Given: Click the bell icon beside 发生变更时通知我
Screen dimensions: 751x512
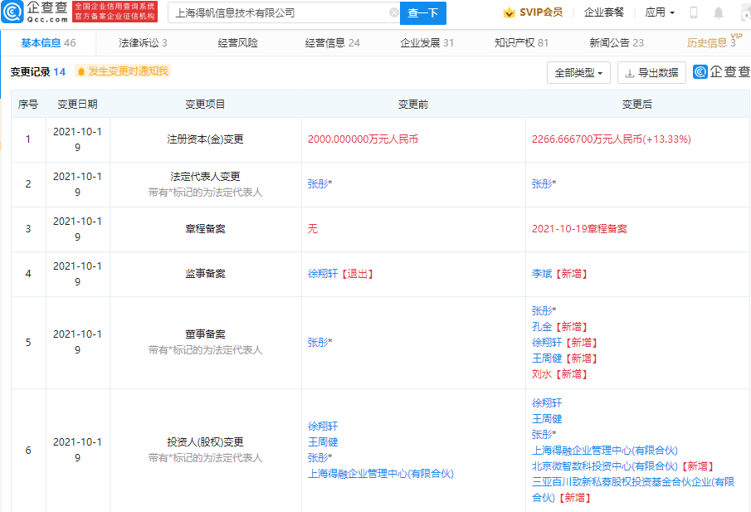Looking at the screenshot, I should pos(81,72).
